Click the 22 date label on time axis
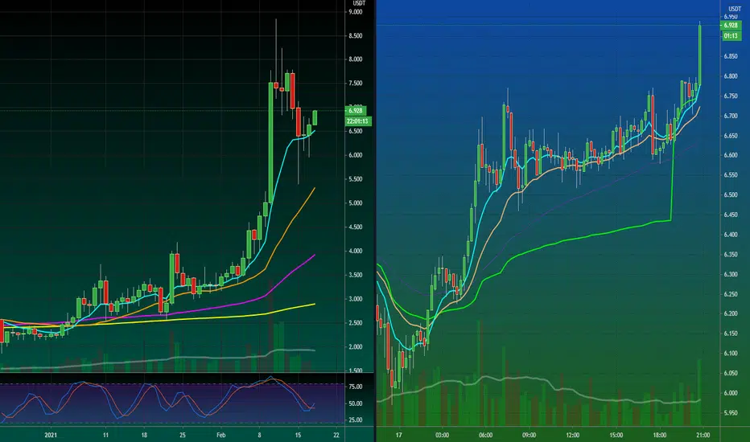Image resolution: width=750 pixels, height=442 pixels. 336,436
